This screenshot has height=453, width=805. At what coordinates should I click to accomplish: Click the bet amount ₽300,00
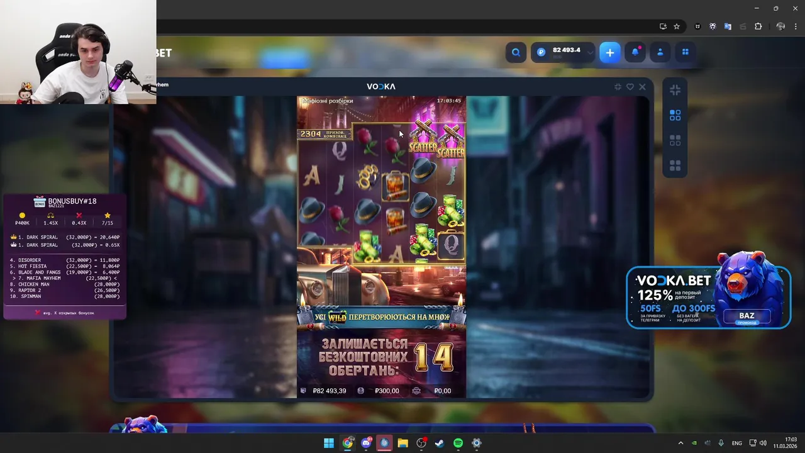[386, 391]
